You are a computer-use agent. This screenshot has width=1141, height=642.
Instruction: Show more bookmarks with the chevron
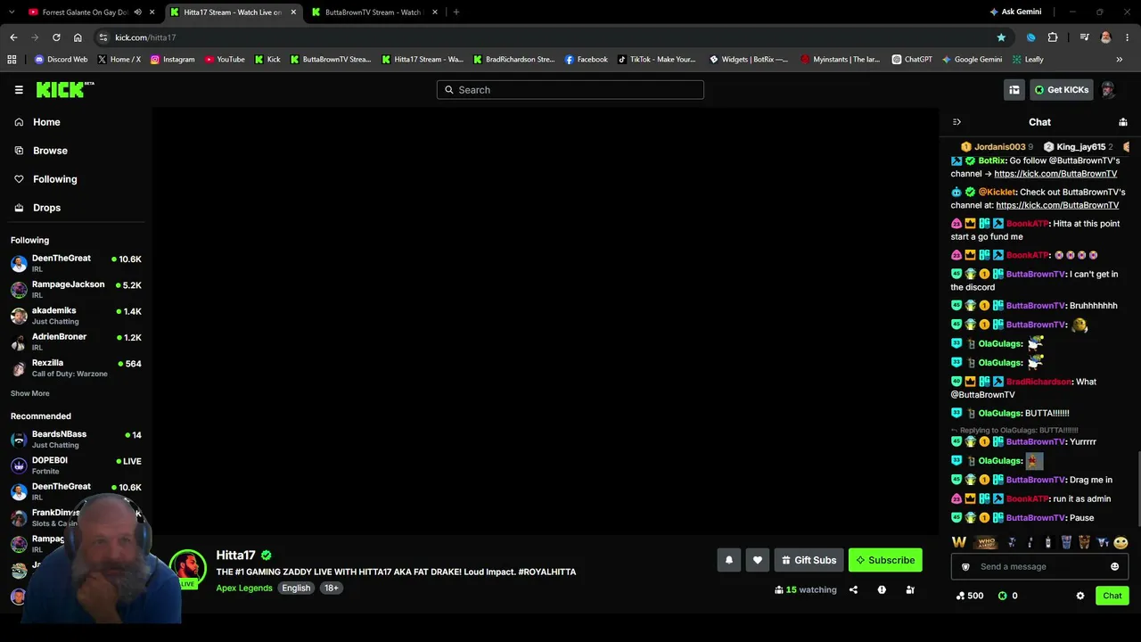[1120, 60]
